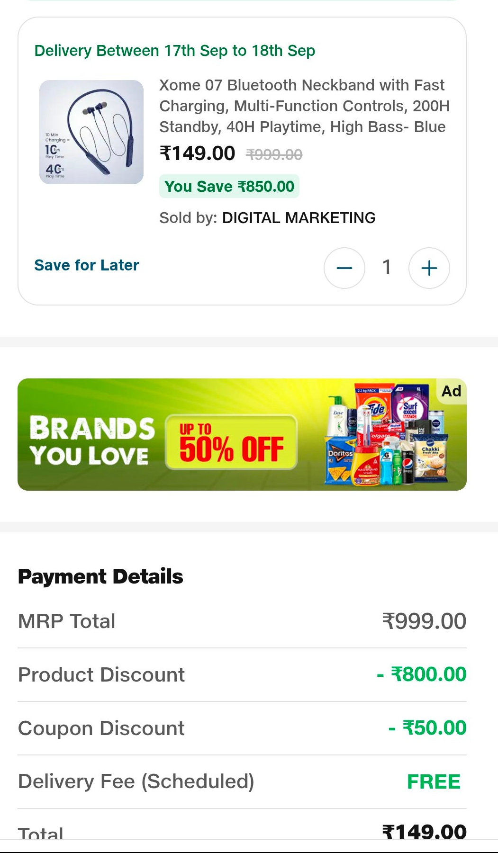Tap the MRP Total row
Screen dimensions: 498x853
point(242,621)
